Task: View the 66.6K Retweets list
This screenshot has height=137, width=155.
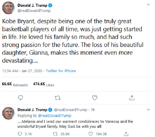Action: (x=15, y=85)
